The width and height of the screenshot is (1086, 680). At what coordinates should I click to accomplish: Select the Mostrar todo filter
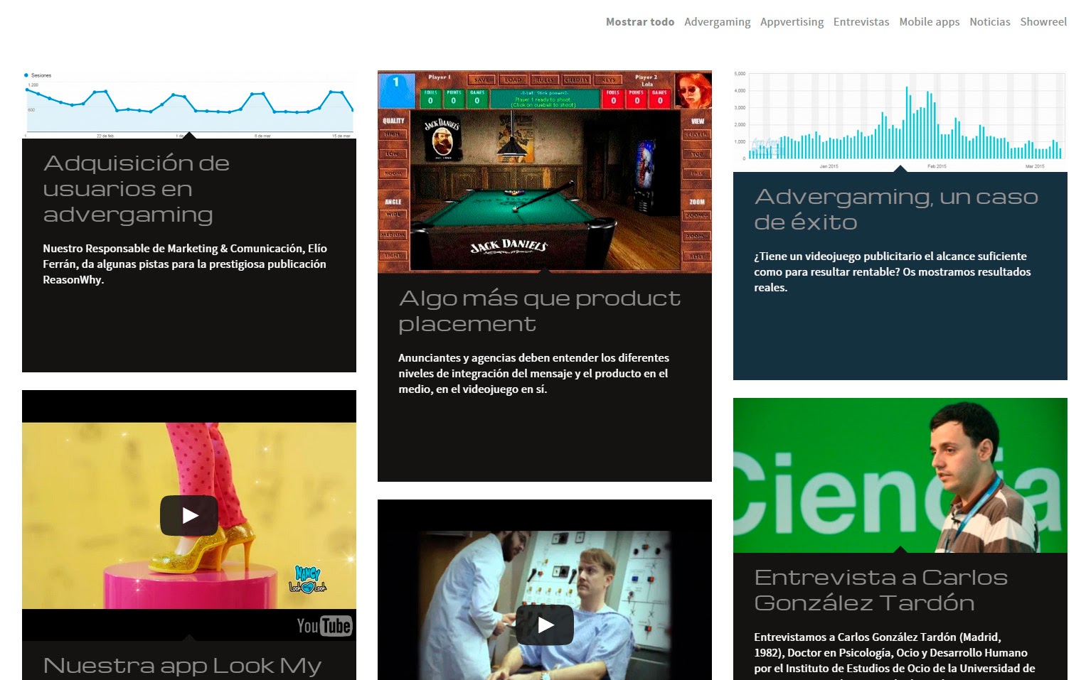640,22
